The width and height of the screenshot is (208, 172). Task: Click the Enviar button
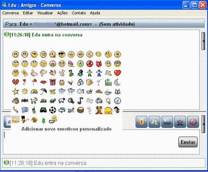pos(188,142)
